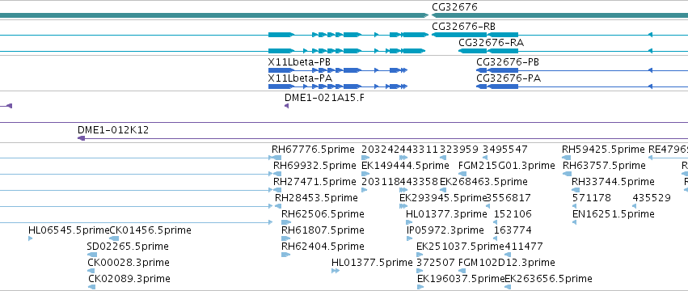The width and height of the screenshot is (688, 291).
Task: Click the arrow glyph under CK02089.3prime
Action: click(x=91, y=287)
